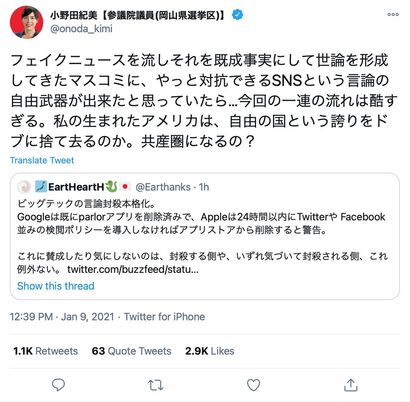Open the twitter.com/buzzfeed status link

[x=133, y=269]
